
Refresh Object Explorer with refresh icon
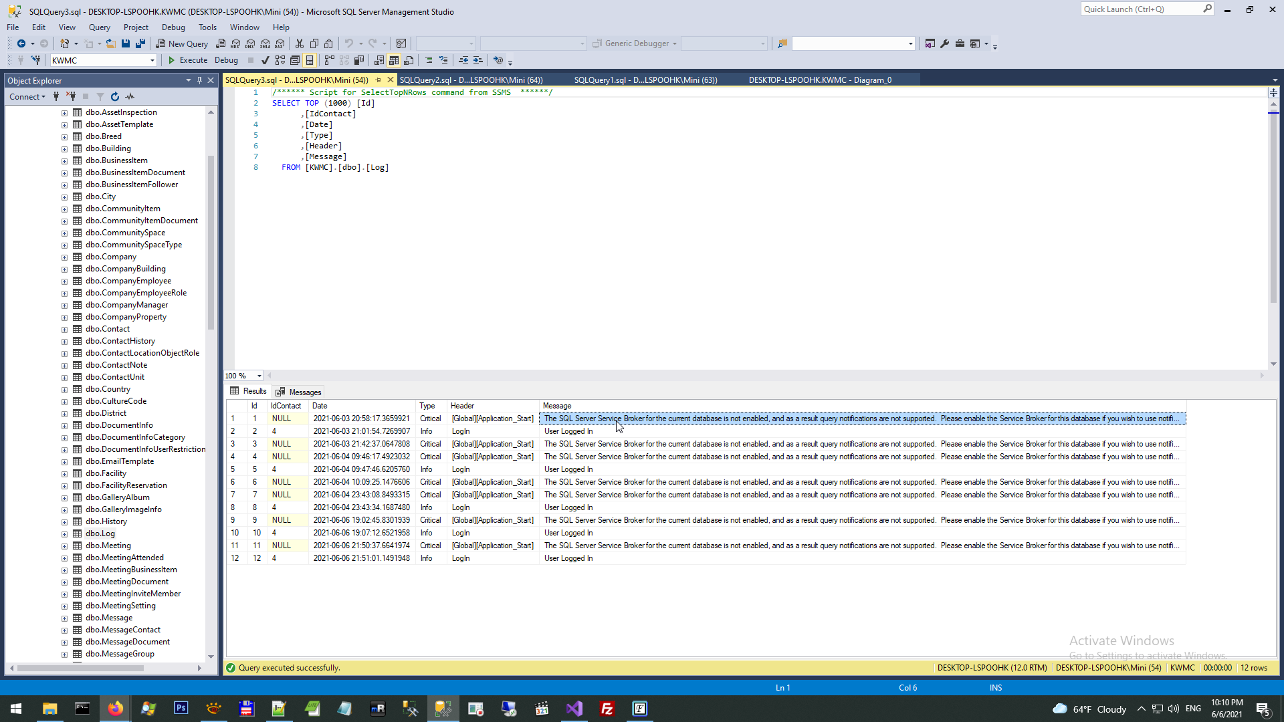(115, 97)
